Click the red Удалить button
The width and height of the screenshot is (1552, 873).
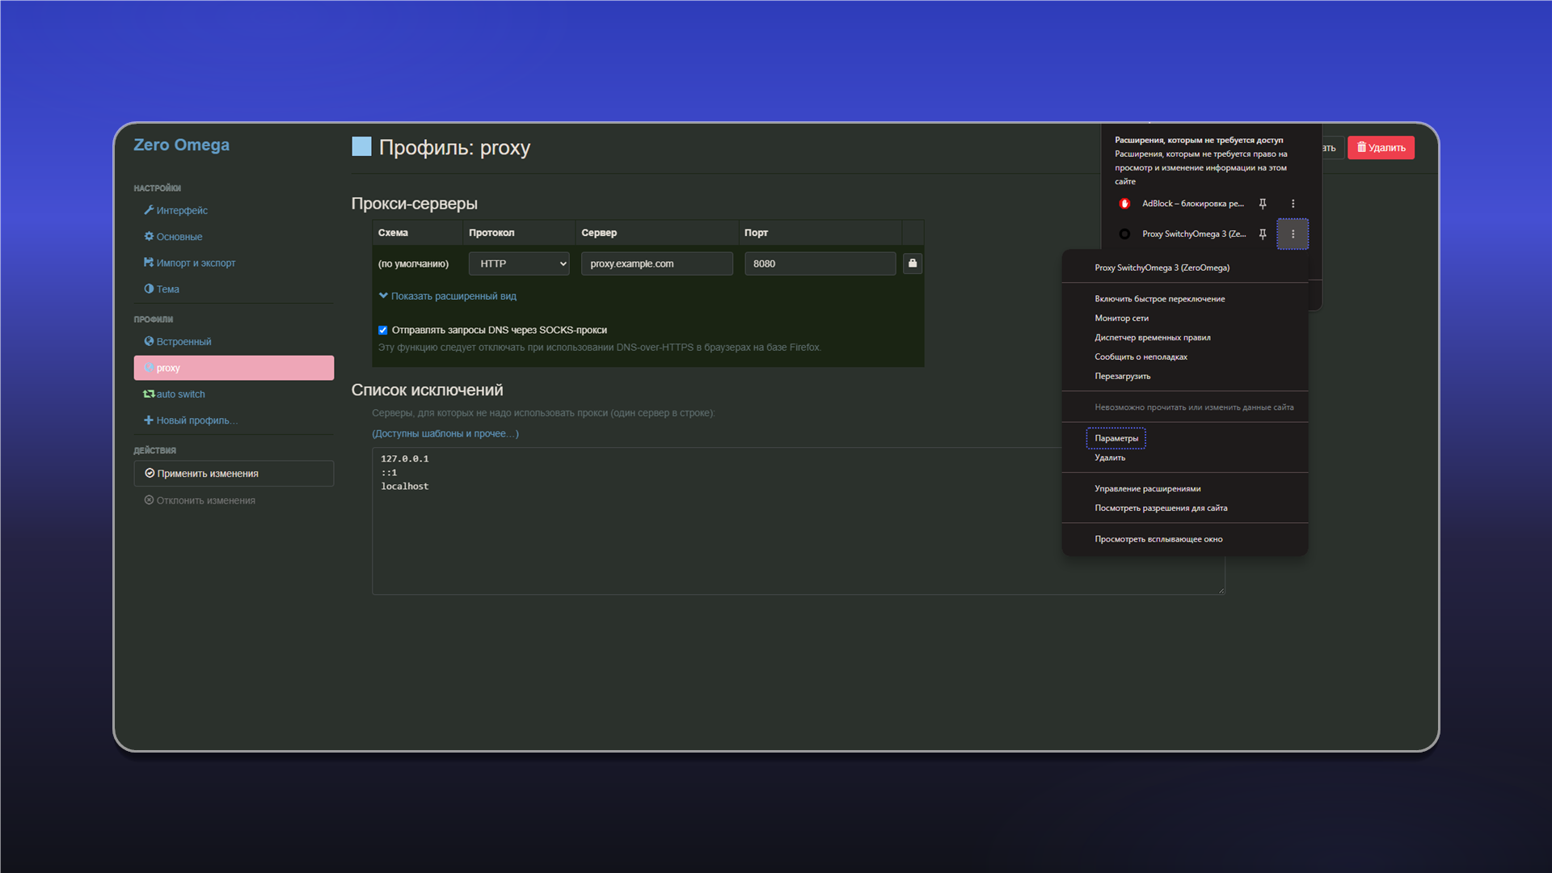(1381, 148)
